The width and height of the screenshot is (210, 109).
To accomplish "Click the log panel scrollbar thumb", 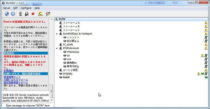I will coord(51,91).
